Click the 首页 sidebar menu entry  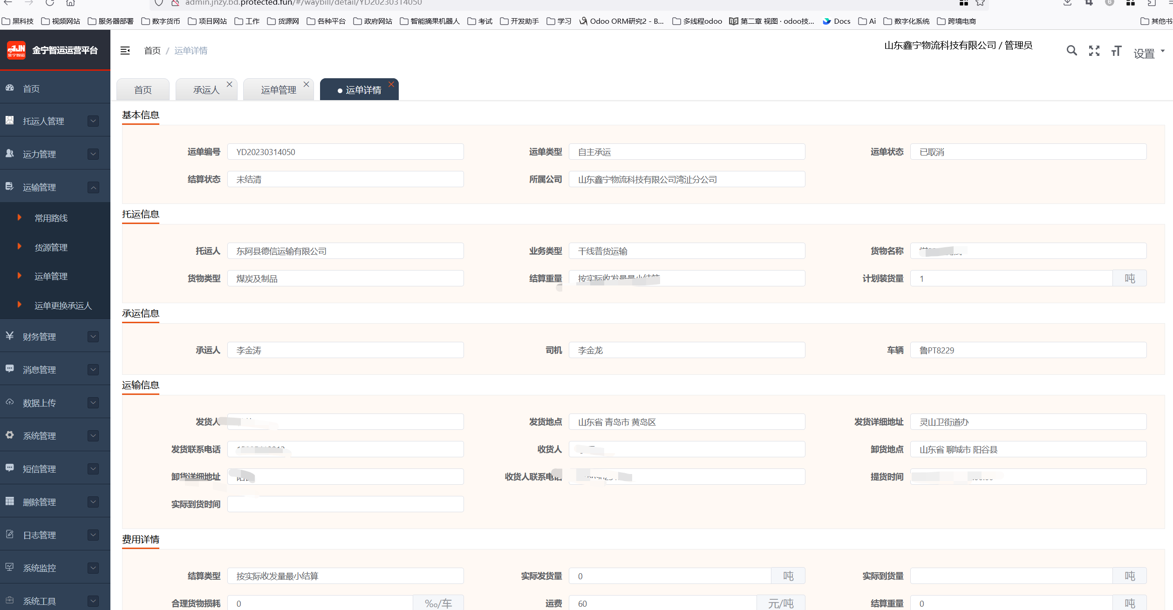click(x=55, y=88)
